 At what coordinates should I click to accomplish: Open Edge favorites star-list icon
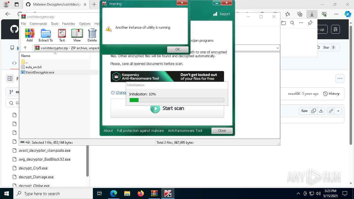(x=288, y=14)
